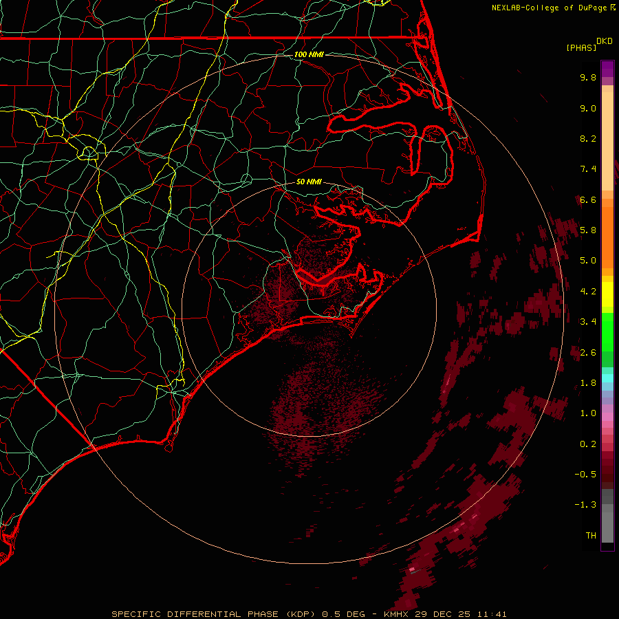Pick the cyan segment of the color bar

tap(607, 378)
